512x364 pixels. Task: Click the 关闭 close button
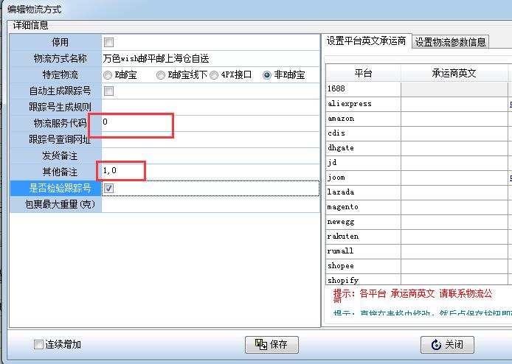447,344
